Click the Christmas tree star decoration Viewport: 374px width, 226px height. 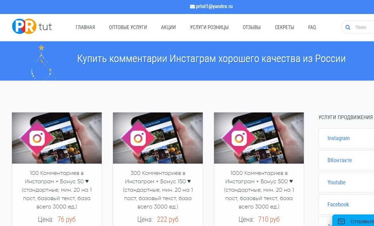click(41, 48)
